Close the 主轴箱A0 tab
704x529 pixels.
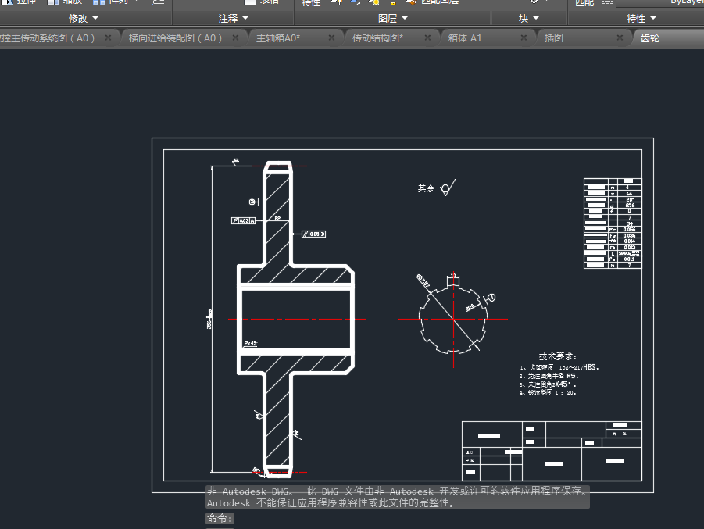click(331, 38)
